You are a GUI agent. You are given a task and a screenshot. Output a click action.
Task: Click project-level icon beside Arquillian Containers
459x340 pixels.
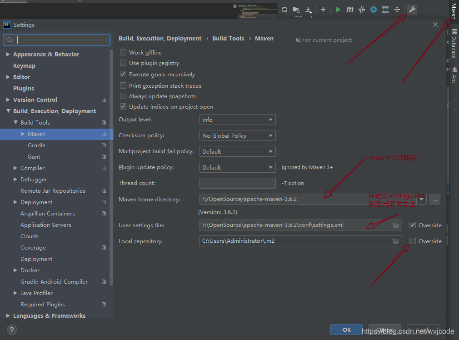coord(104,214)
